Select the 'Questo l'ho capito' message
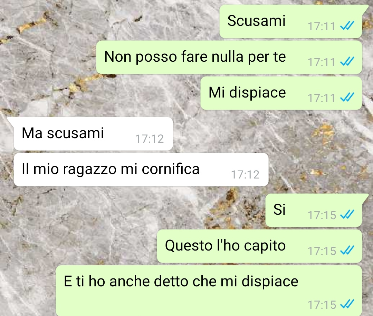This screenshot has height=316, width=373. 259,246
